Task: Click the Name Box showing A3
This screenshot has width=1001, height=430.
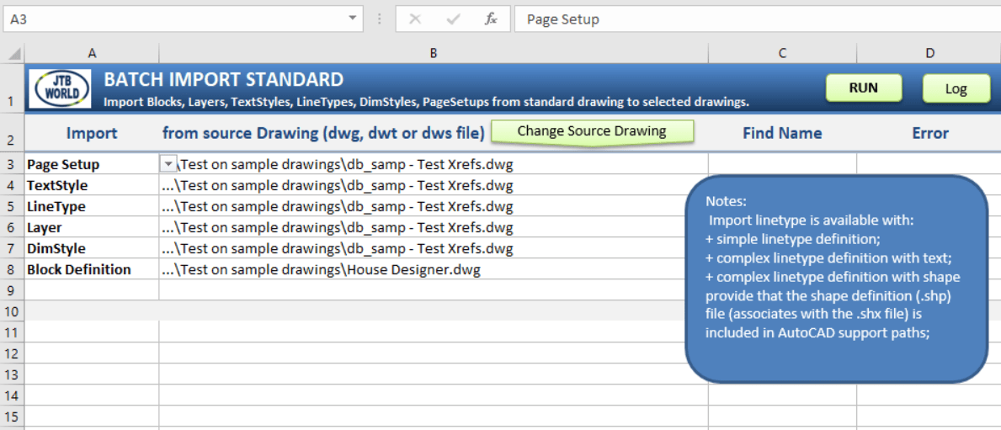Action: coord(184,19)
